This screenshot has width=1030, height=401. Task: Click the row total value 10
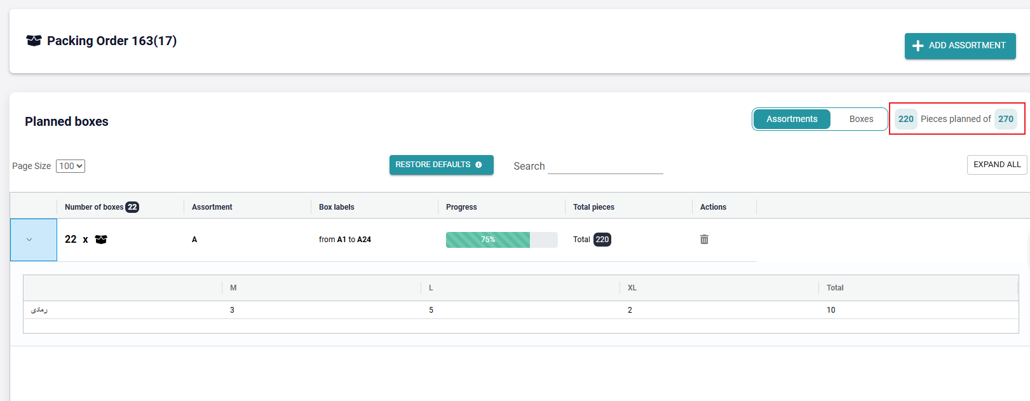coord(830,310)
